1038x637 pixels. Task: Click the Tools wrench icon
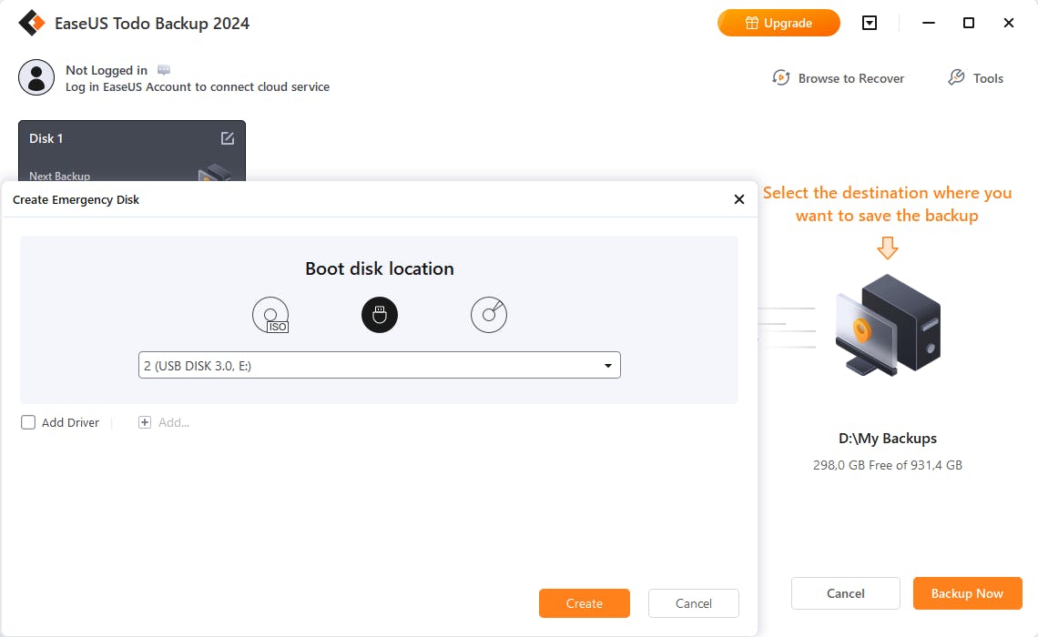click(x=956, y=77)
